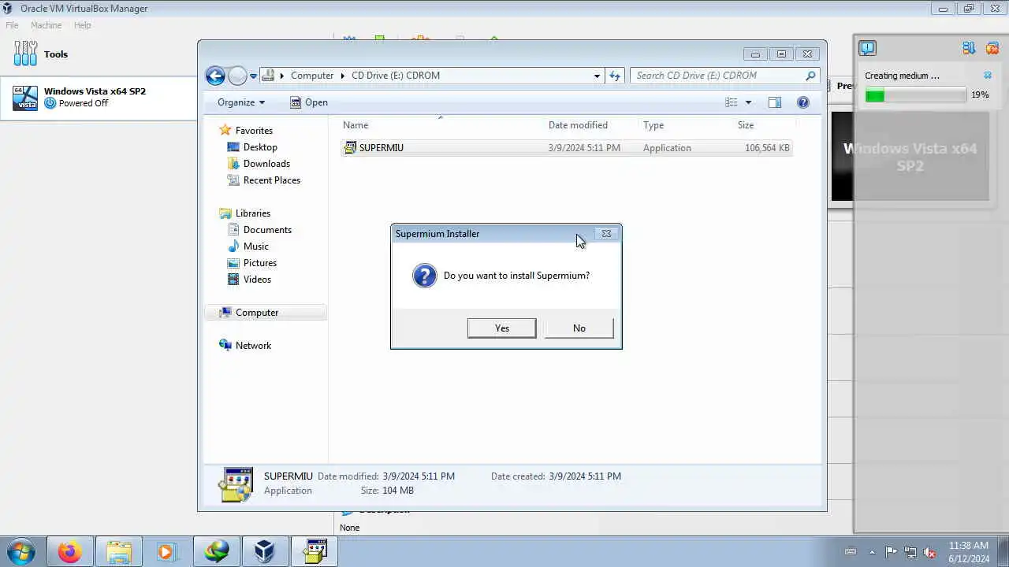This screenshot has width=1009, height=567.
Task: Click the 106,564 KB size cell
Action: pos(767,148)
